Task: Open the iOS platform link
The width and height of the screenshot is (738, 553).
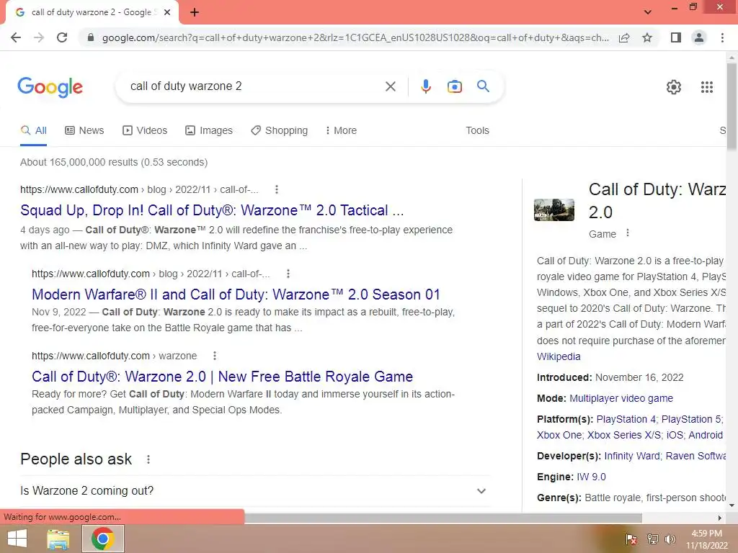Action: [x=675, y=435]
